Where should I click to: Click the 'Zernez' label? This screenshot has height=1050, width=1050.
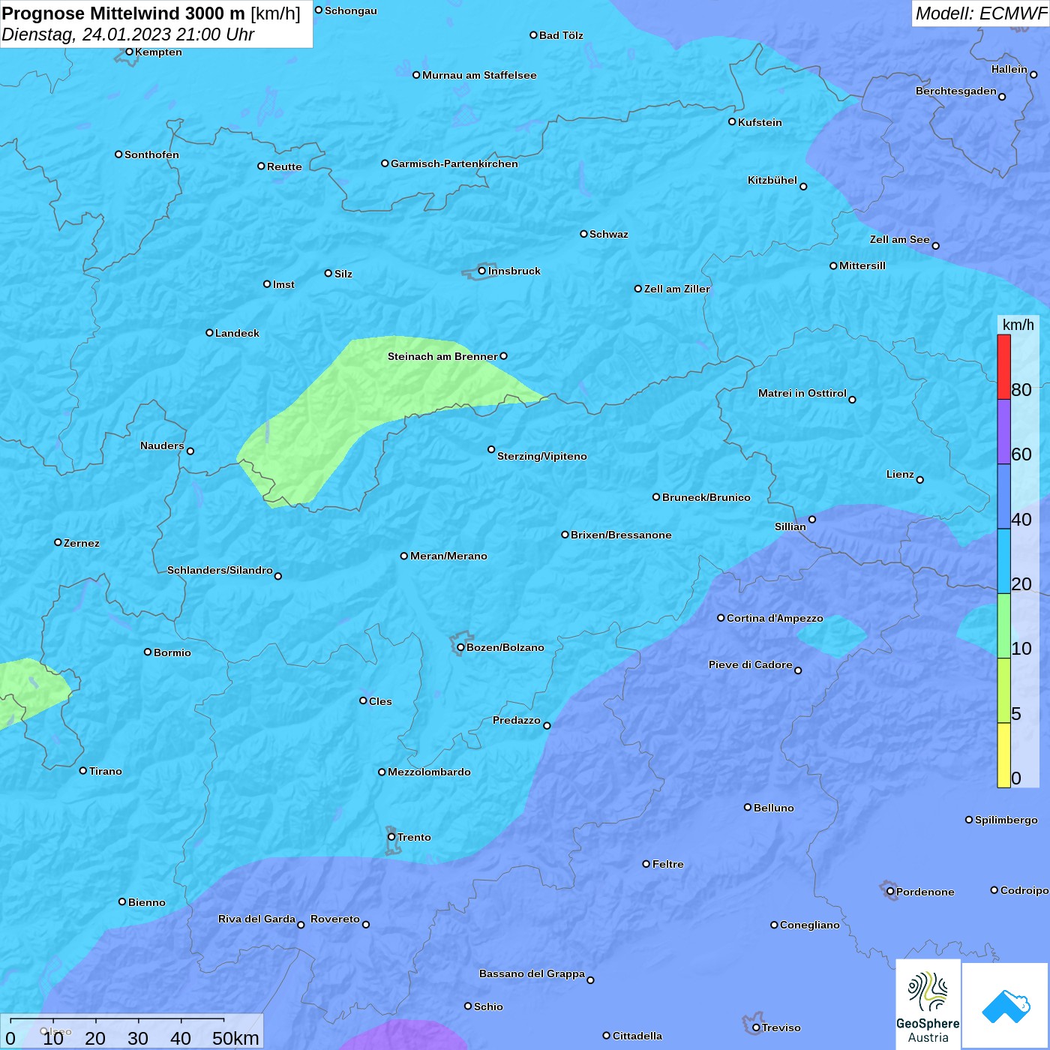pos(82,543)
